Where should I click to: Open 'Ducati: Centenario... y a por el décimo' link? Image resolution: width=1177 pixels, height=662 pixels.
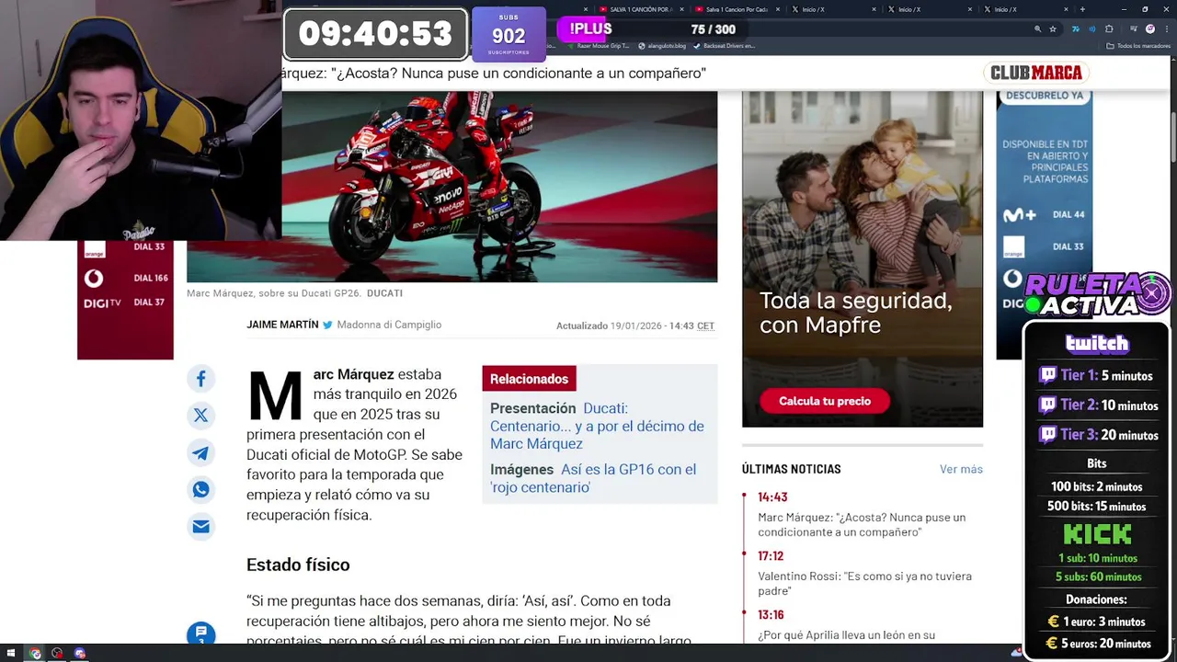(597, 426)
